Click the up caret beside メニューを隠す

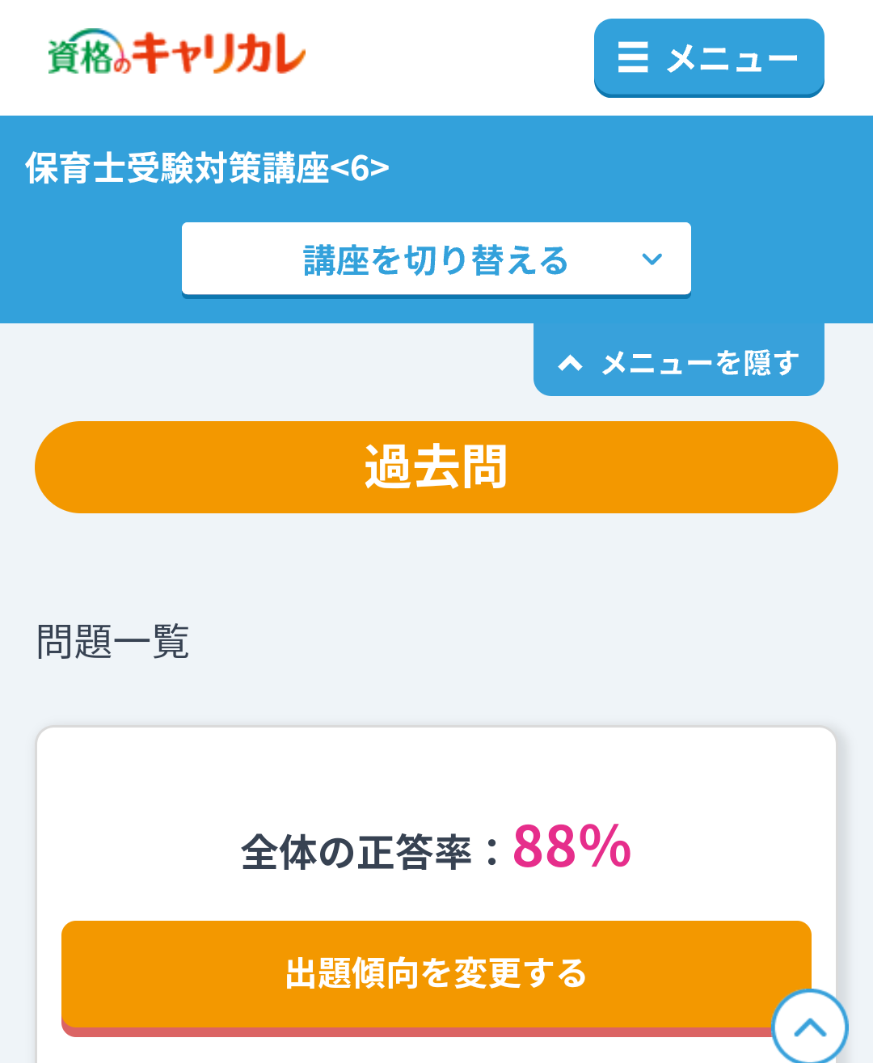[x=570, y=364]
